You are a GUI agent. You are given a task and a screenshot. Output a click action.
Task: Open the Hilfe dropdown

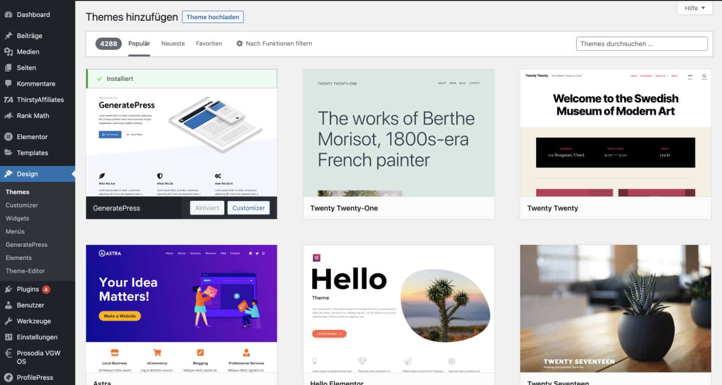[x=695, y=8]
